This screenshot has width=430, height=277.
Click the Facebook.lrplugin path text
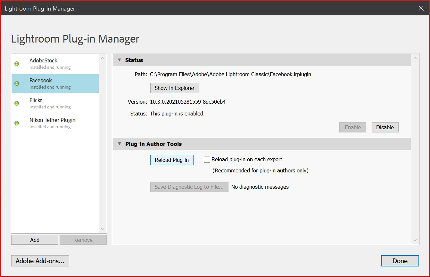(x=230, y=74)
